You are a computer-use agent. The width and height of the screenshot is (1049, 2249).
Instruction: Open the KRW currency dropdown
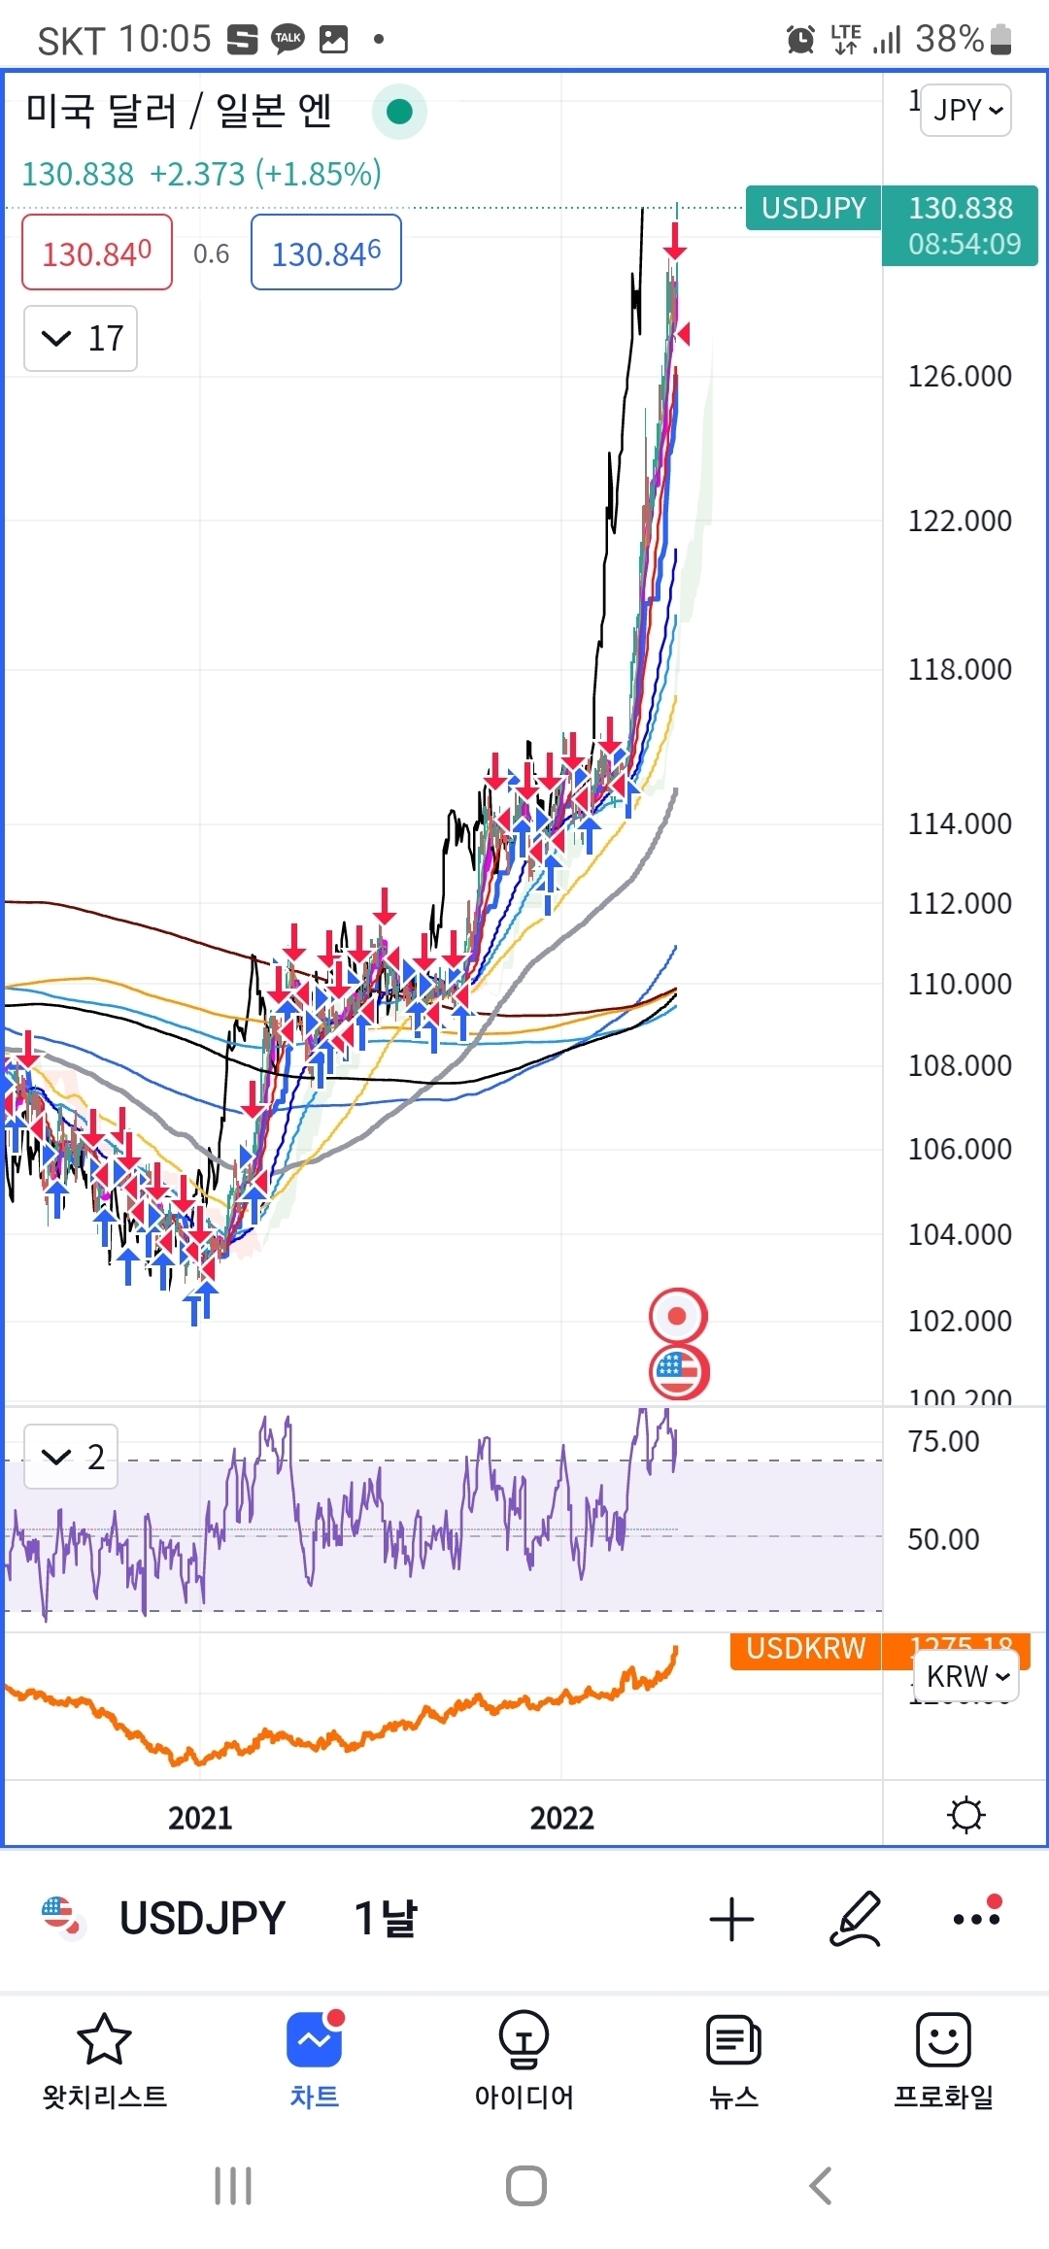[x=966, y=1676]
